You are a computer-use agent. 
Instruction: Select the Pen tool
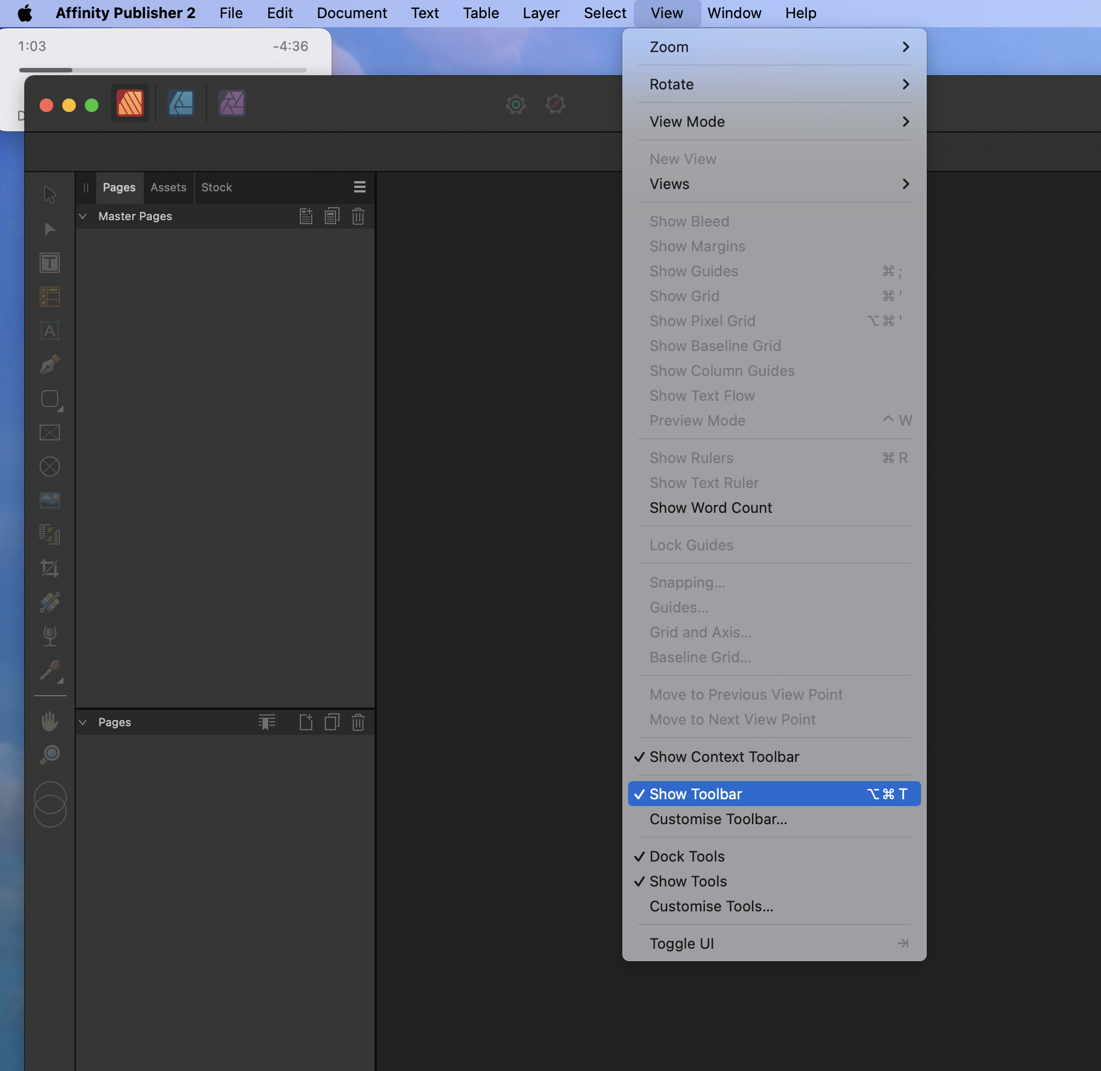50,365
